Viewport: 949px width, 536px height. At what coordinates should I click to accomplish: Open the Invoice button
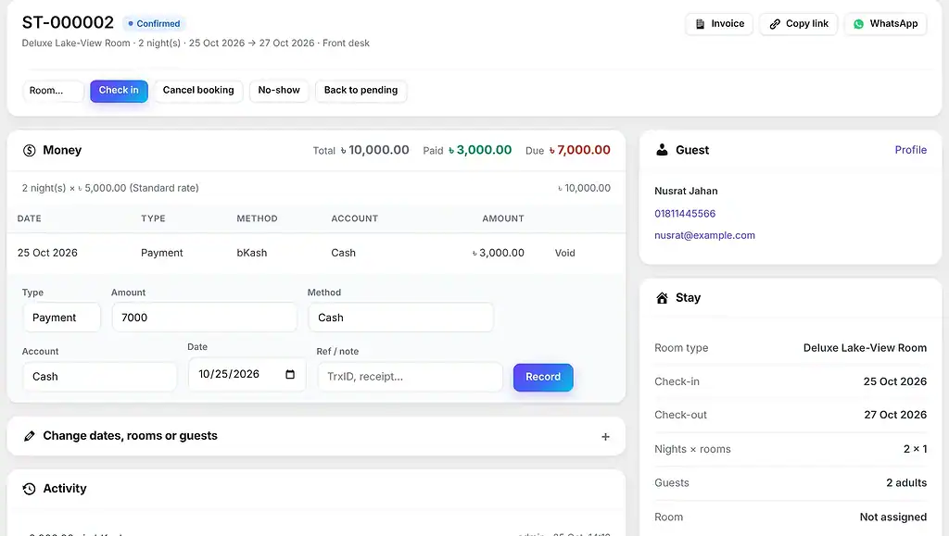tap(719, 24)
